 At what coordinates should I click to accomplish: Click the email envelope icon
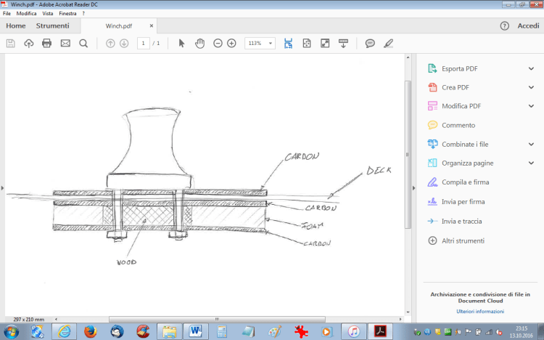65,44
